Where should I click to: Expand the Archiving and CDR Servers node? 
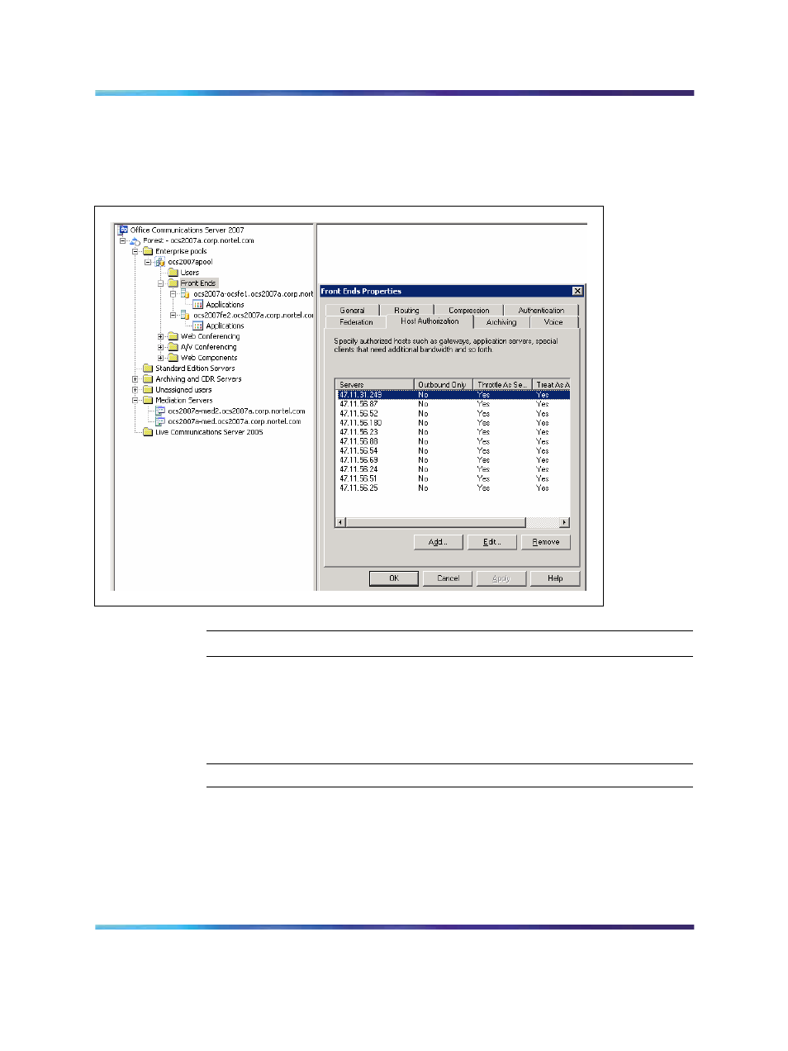pyautogui.click(x=135, y=379)
